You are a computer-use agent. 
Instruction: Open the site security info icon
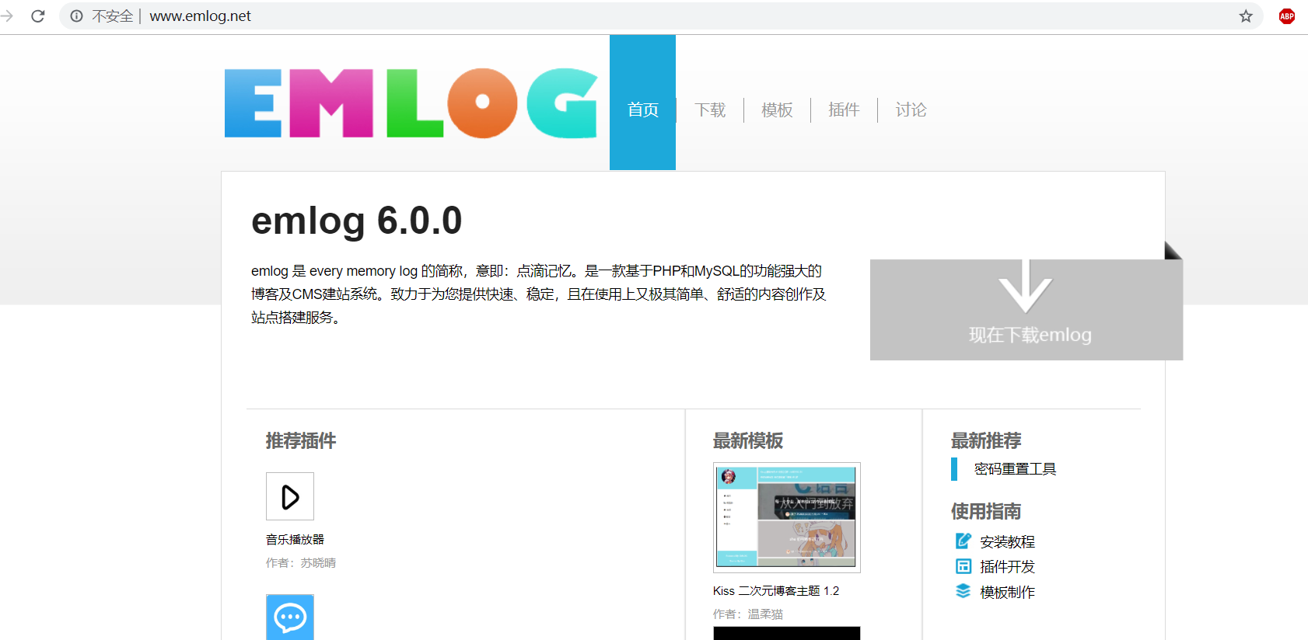pyautogui.click(x=76, y=16)
